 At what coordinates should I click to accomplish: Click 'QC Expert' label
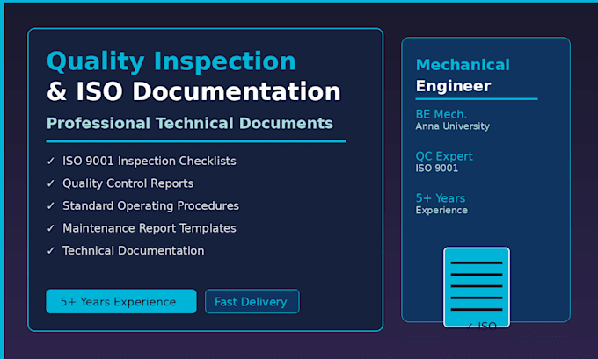444,156
